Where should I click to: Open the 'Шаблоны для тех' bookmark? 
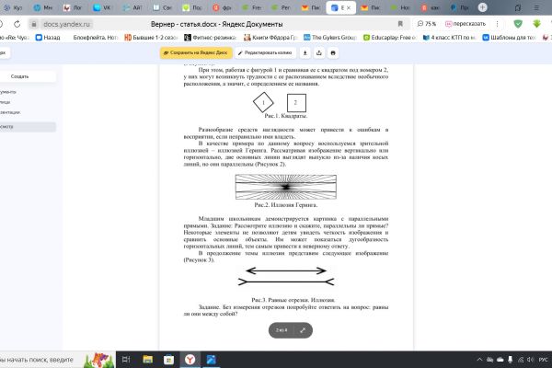click(509, 38)
